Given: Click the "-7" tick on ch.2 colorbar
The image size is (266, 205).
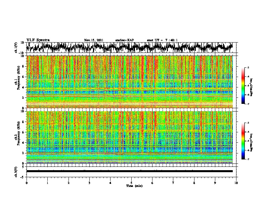Looking at the screenshot, I should pos(248,159).
